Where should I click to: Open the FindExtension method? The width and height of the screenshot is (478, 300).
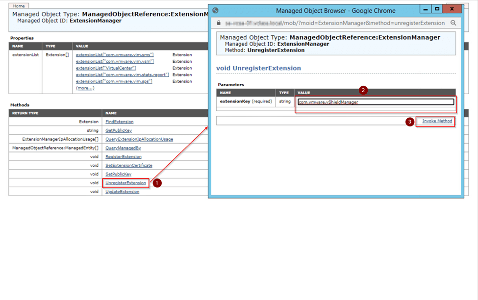pos(119,122)
